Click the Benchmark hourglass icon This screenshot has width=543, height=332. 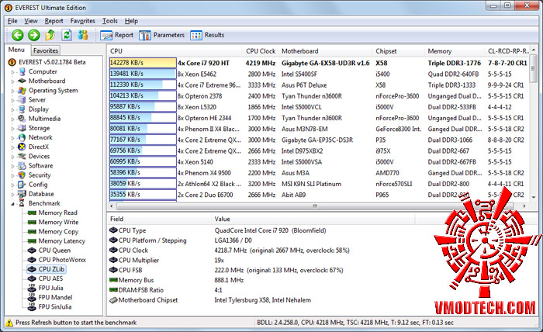(x=22, y=203)
